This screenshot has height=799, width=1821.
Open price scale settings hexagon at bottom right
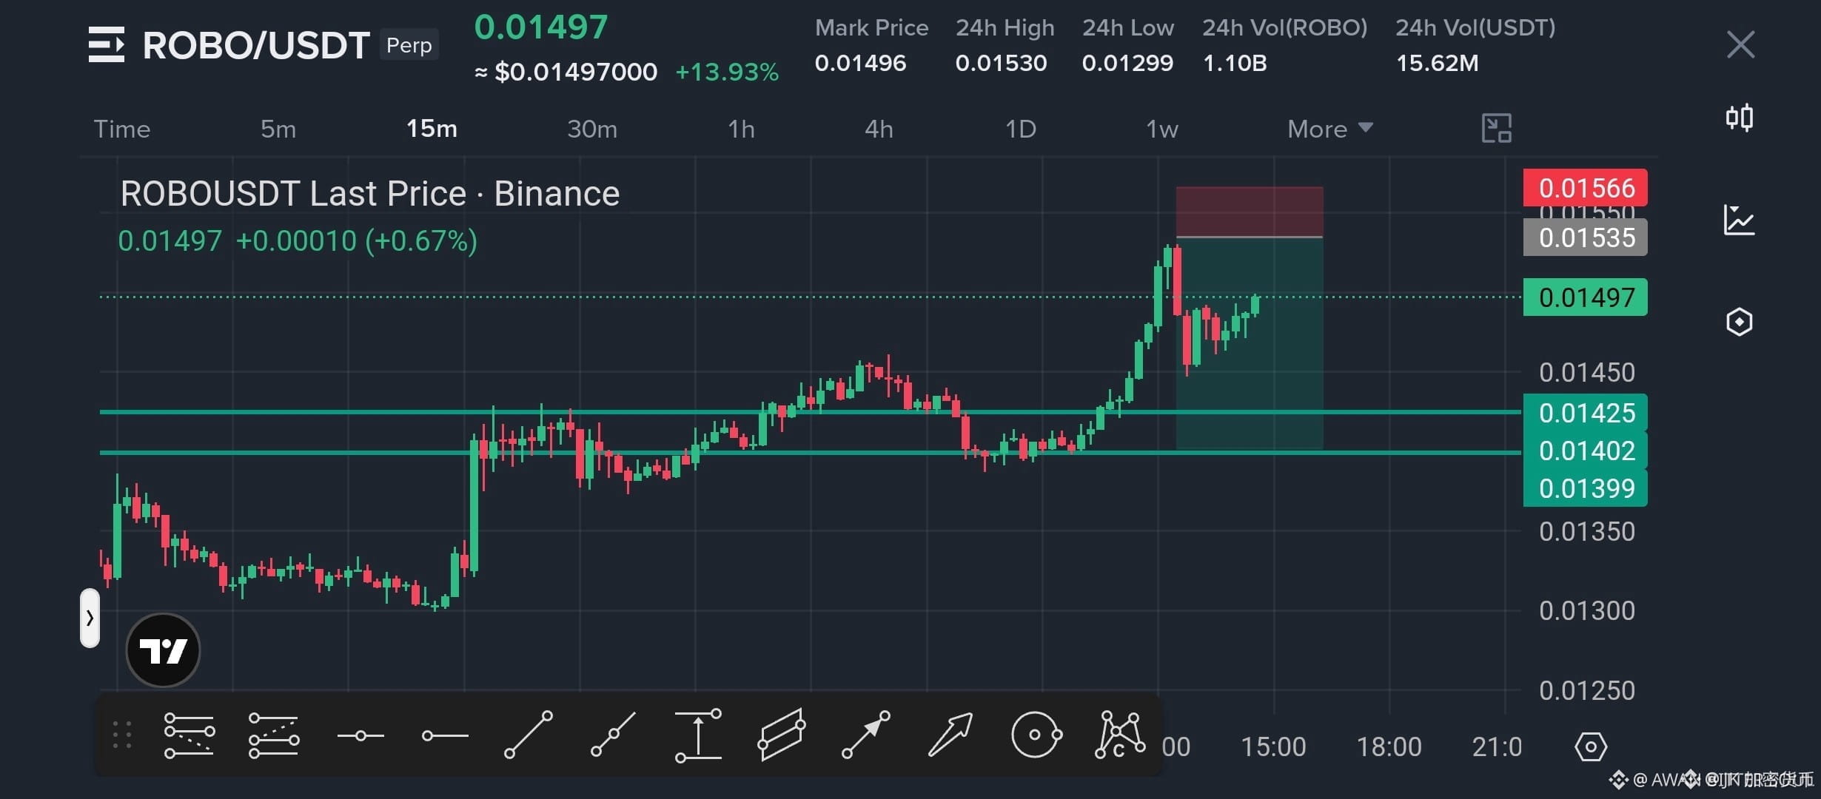pos(1591,746)
